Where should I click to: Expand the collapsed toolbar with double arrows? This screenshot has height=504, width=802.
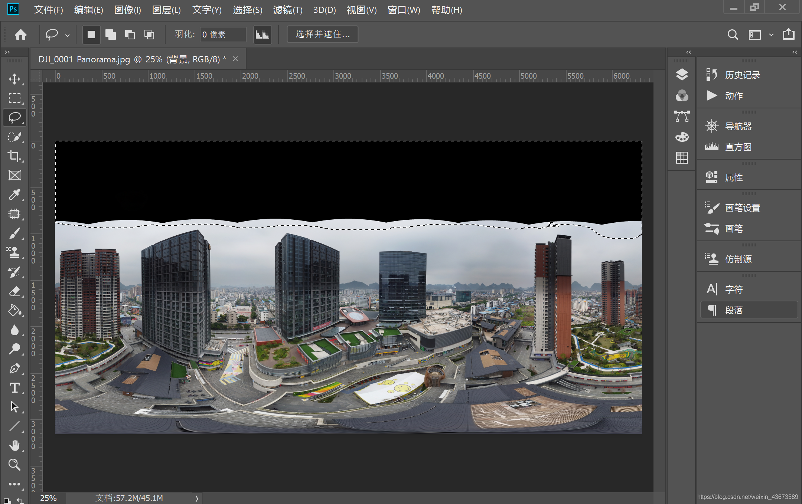click(x=7, y=52)
